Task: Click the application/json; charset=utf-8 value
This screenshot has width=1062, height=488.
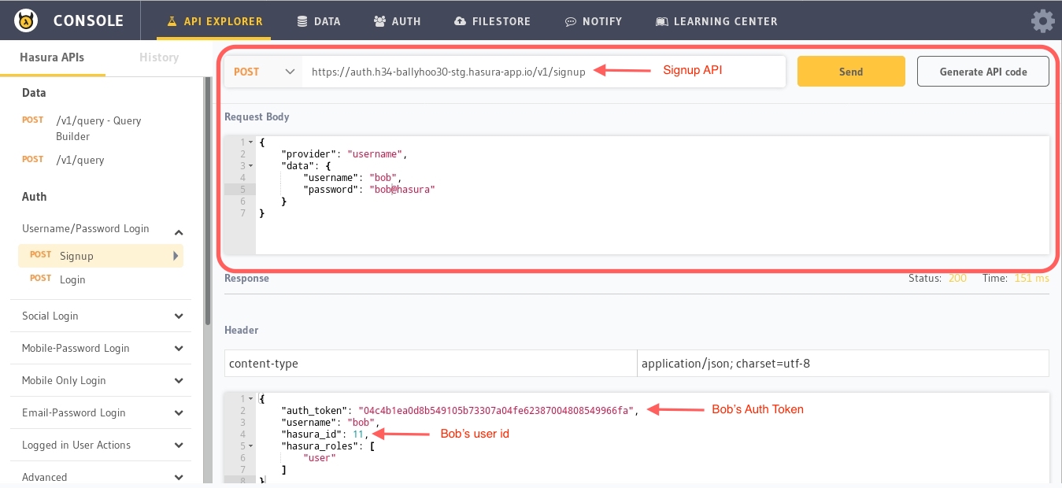Action: (x=843, y=364)
